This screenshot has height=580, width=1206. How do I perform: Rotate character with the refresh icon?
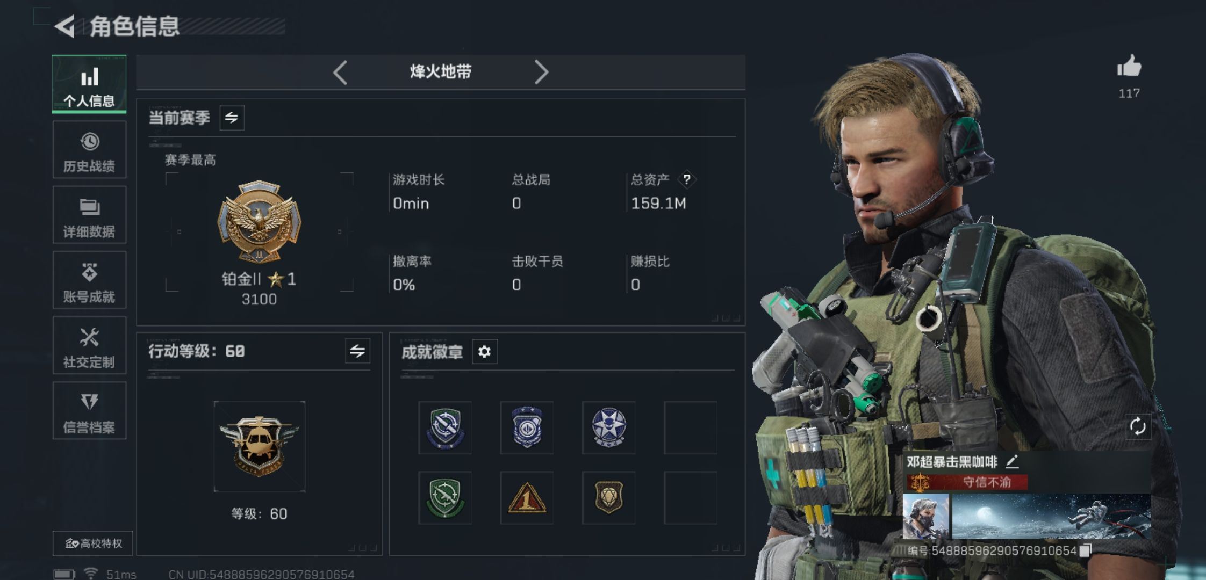(x=1138, y=427)
